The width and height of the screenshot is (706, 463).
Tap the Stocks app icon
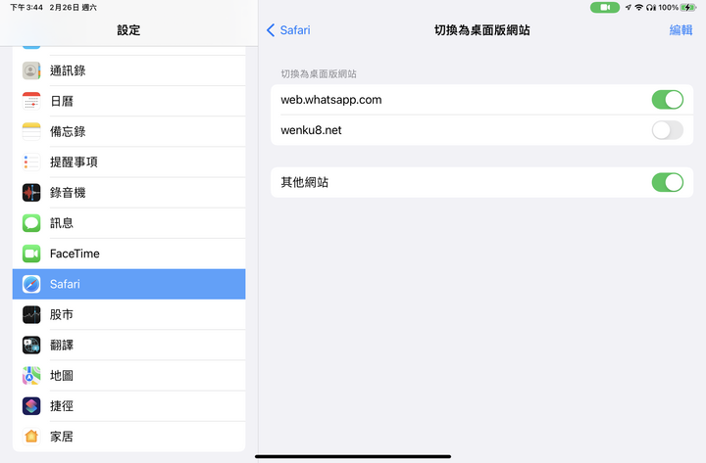point(31,314)
